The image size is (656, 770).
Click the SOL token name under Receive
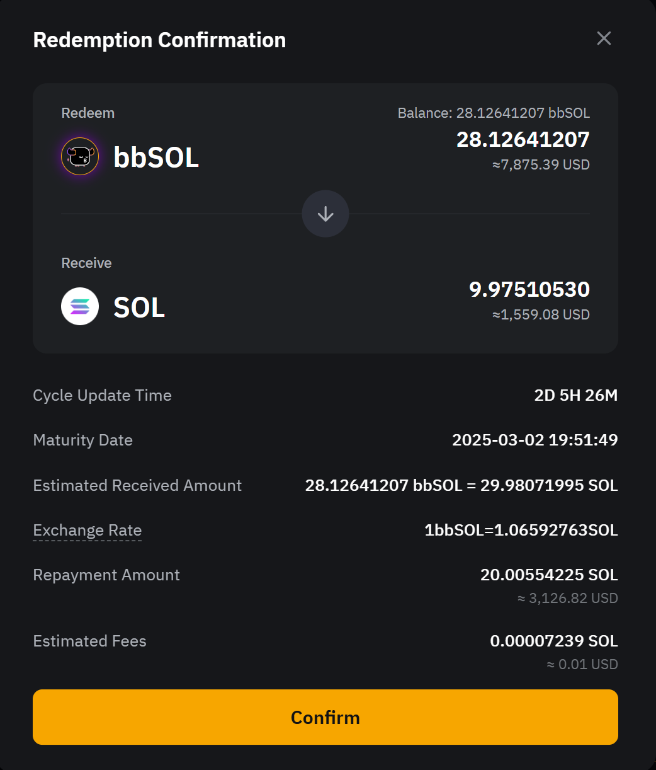[x=139, y=307]
